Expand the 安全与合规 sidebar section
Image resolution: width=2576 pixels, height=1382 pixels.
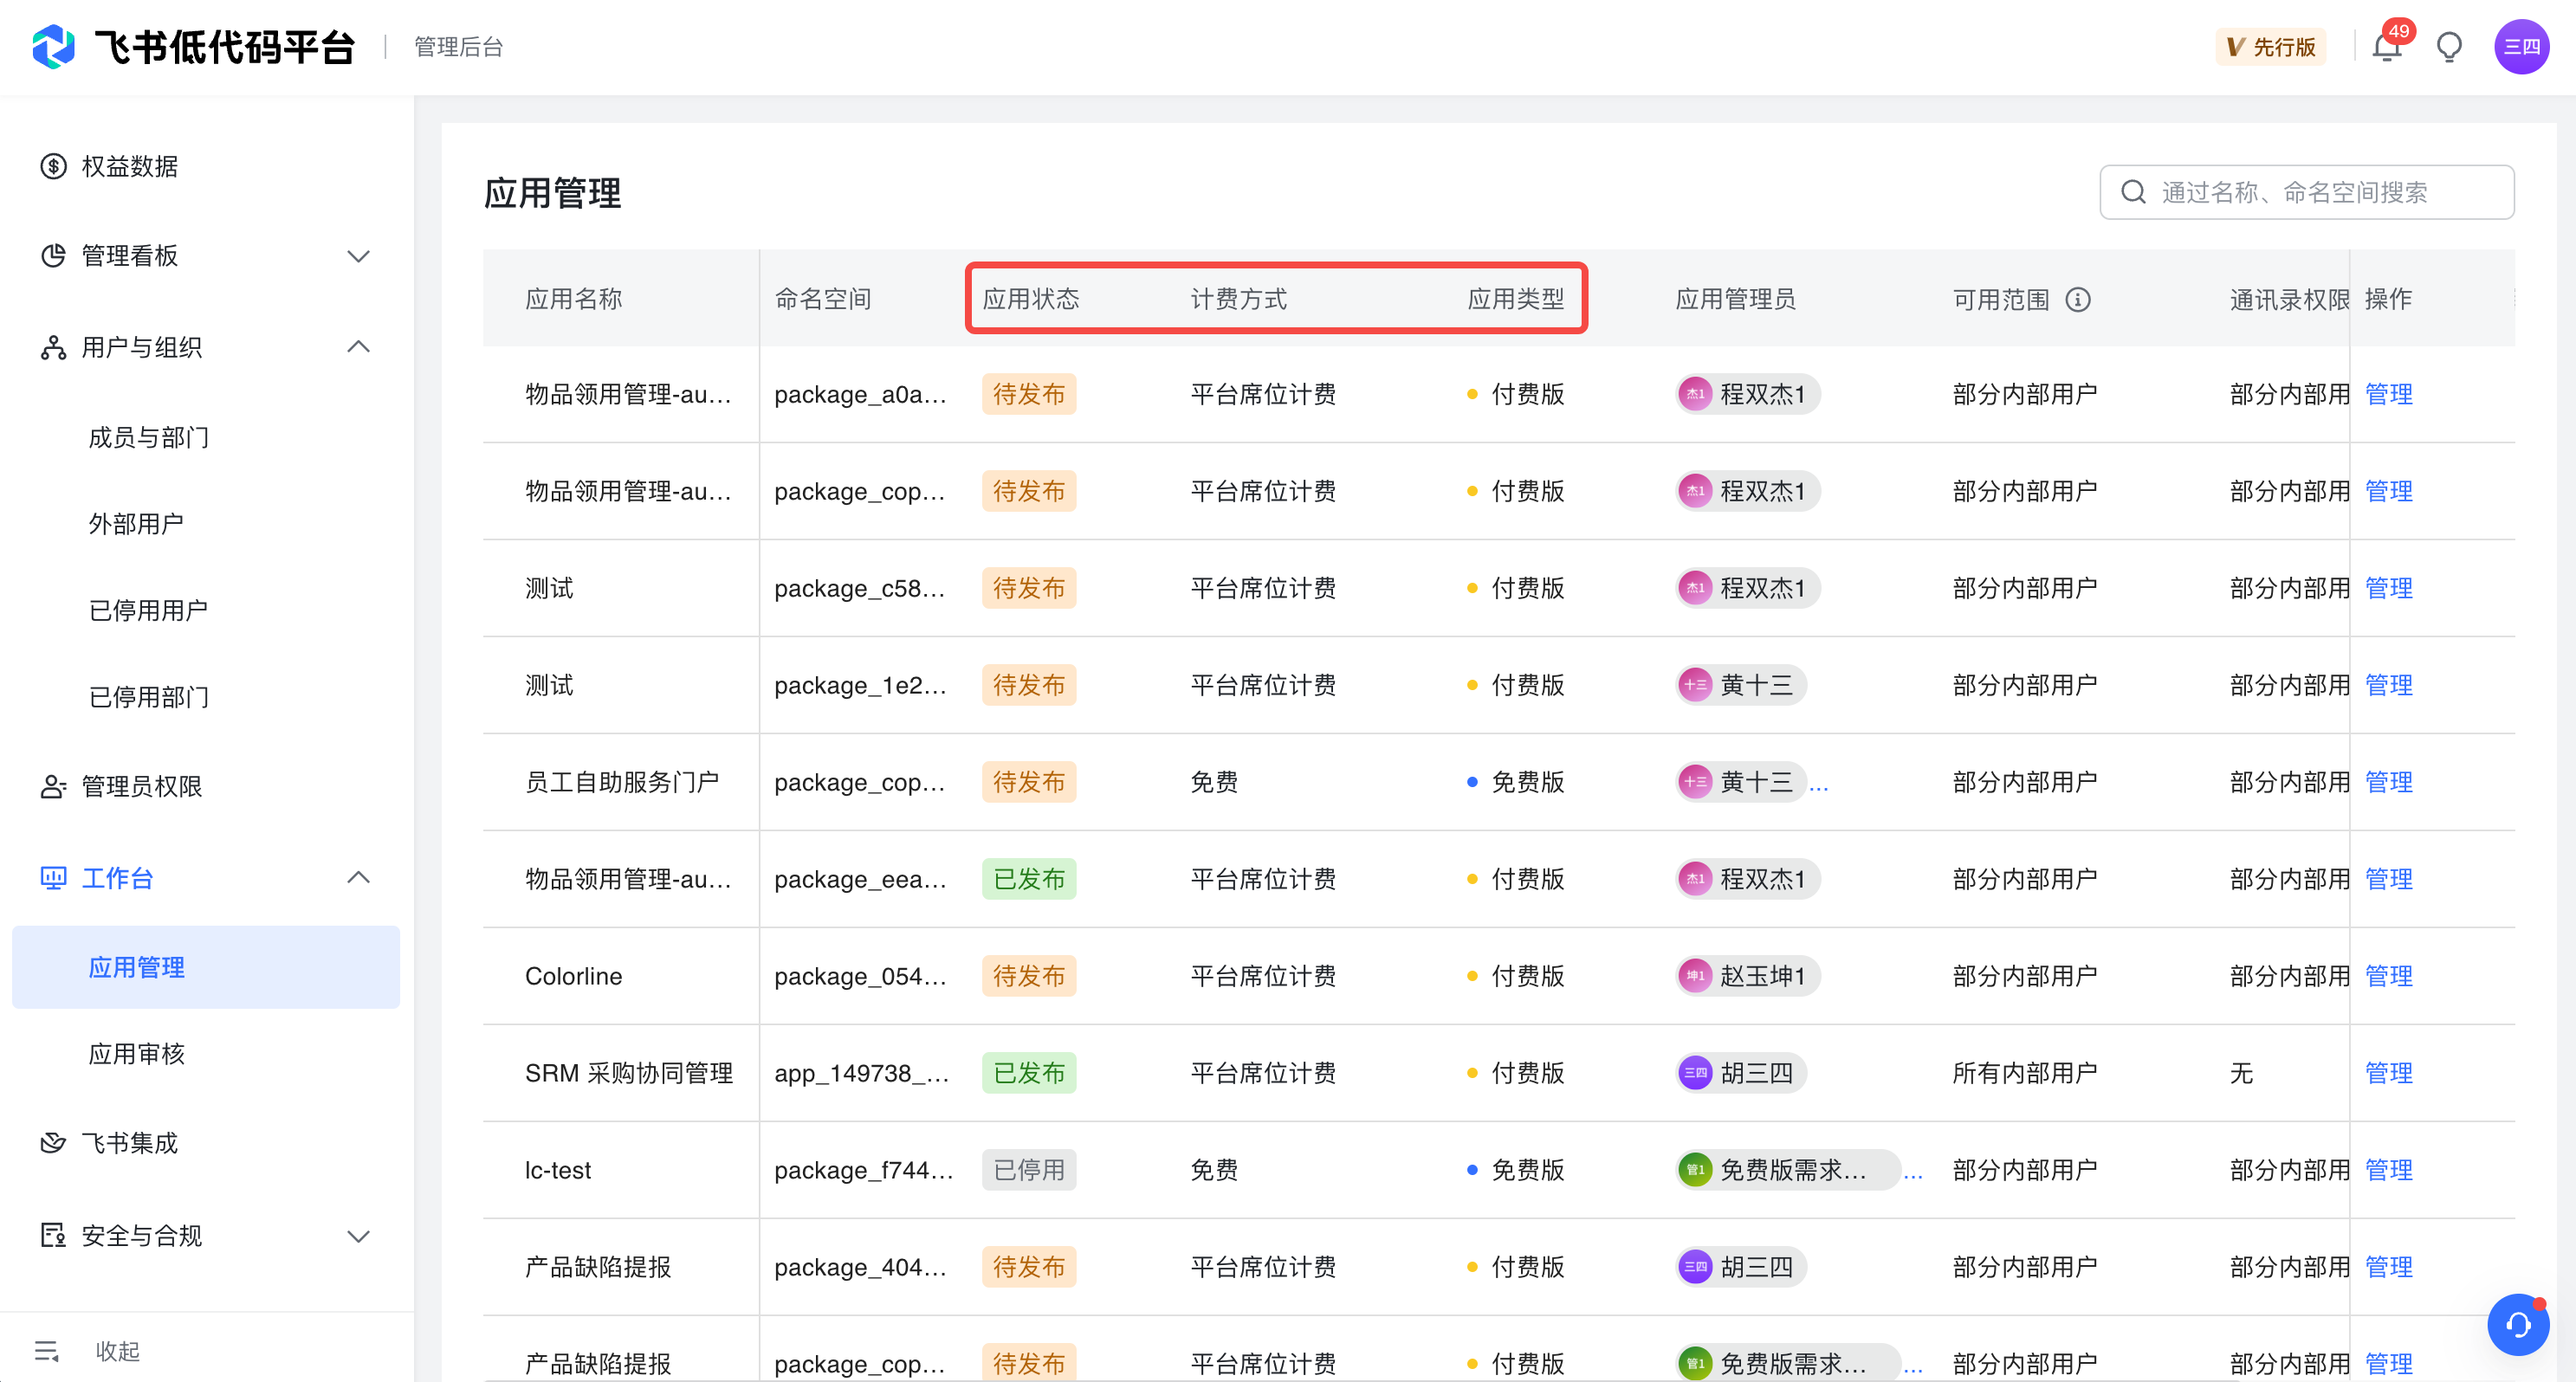click(358, 1236)
